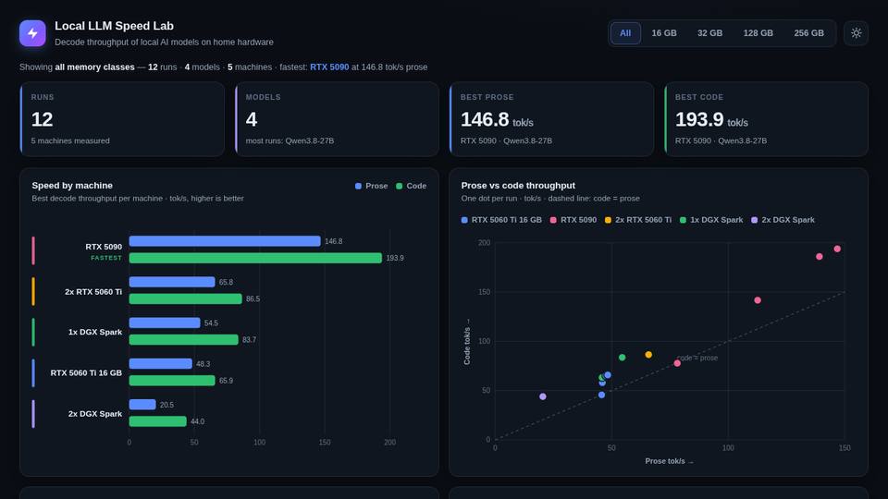Screen dimensions: 888x499
Task: Click the green FASTEST badge
Action: pyautogui.click(x=106, y=258)
